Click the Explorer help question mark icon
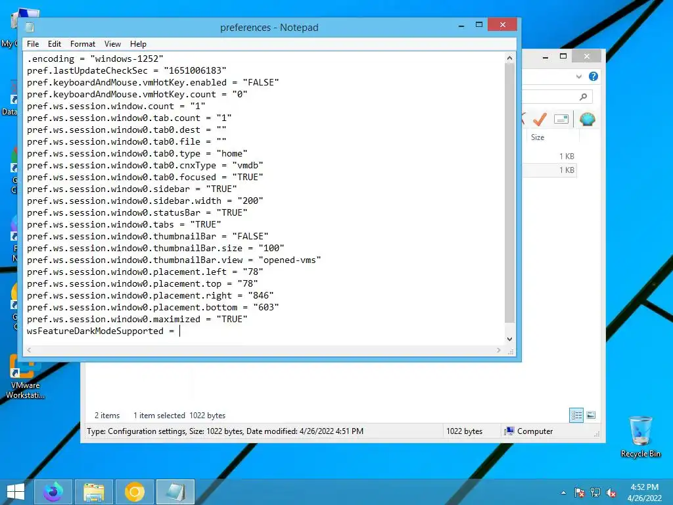Image resolution: width=673 pixels, height=505 pixels. tap(593, 76)
